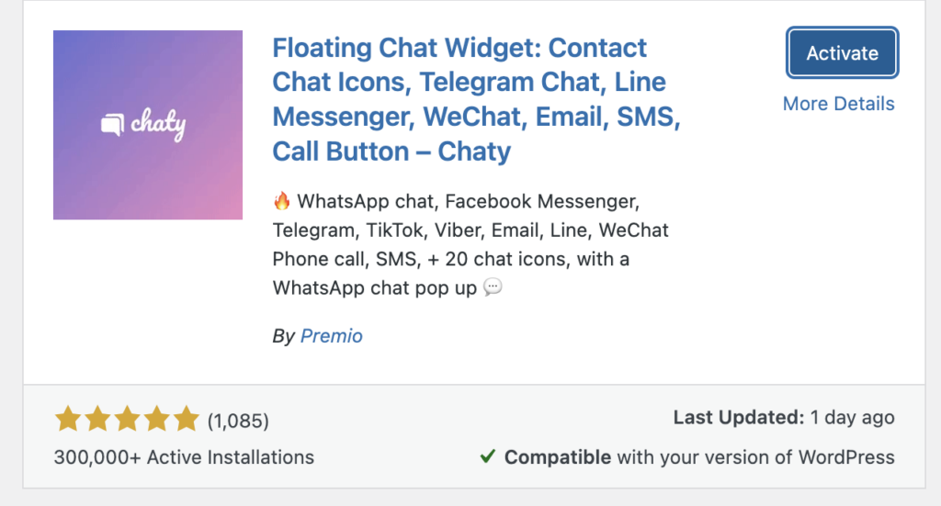941x506 pixels.
Task: Click the WhatsApp chat description paragraph
Action: [x=471, y=244]
